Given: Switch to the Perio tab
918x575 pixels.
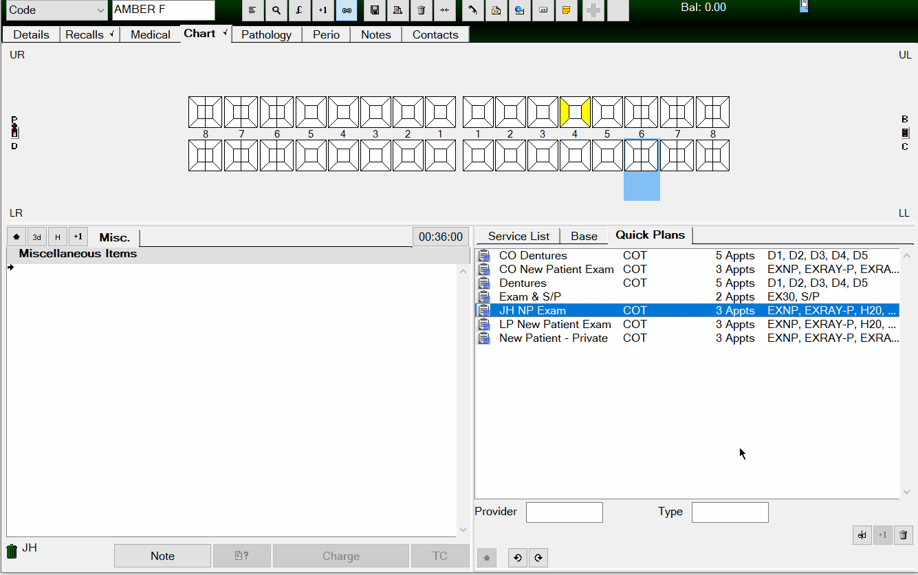Looking at the screenshot, I should (x=326, y=34).
